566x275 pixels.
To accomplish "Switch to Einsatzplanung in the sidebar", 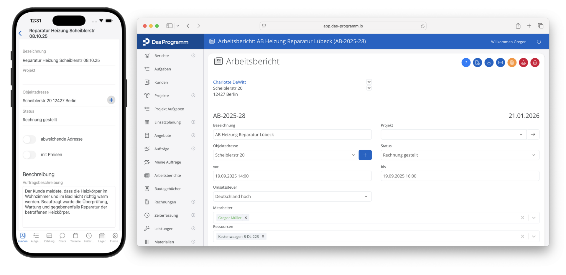I will pos(168,122).
